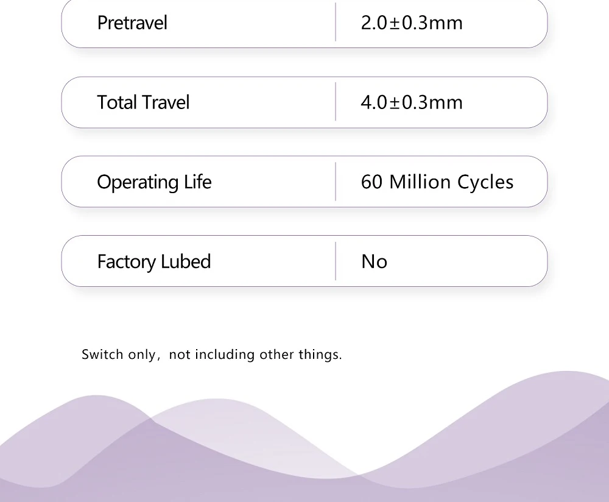The image size is (609, 502).
Task: Click the Pretravel label
Action: tap(132, 23)
